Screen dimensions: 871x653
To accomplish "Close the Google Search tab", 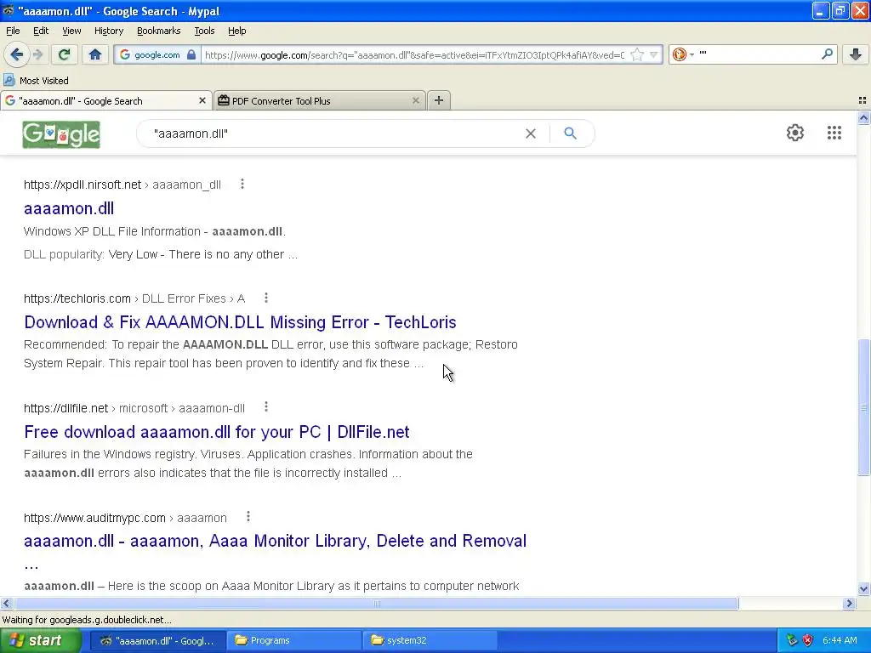I will (x=202, y=100).
